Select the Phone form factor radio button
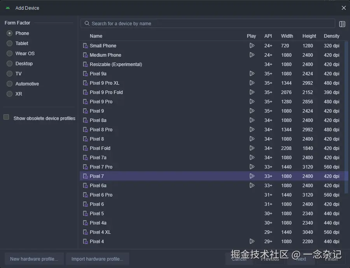The width and height of the screenshot is (350, 268). point(9,33)
